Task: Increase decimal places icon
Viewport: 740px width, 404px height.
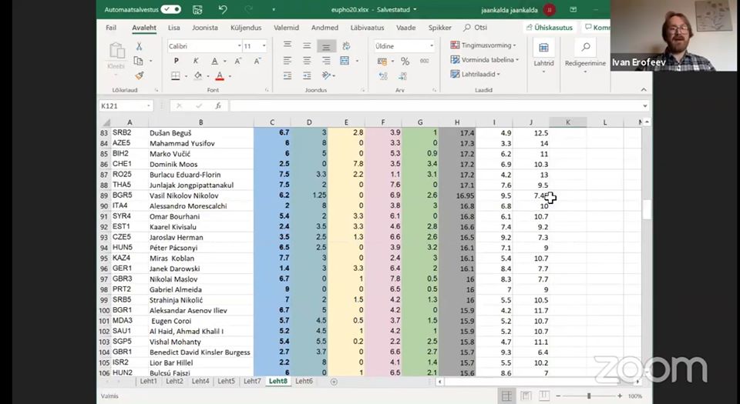Action: [x=383, y=76]
